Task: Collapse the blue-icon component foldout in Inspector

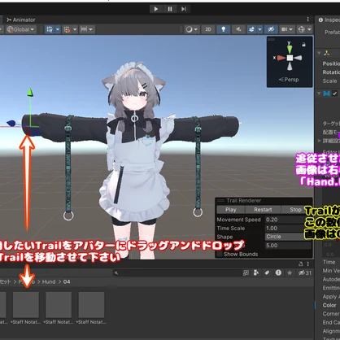Action: point(319,94)
